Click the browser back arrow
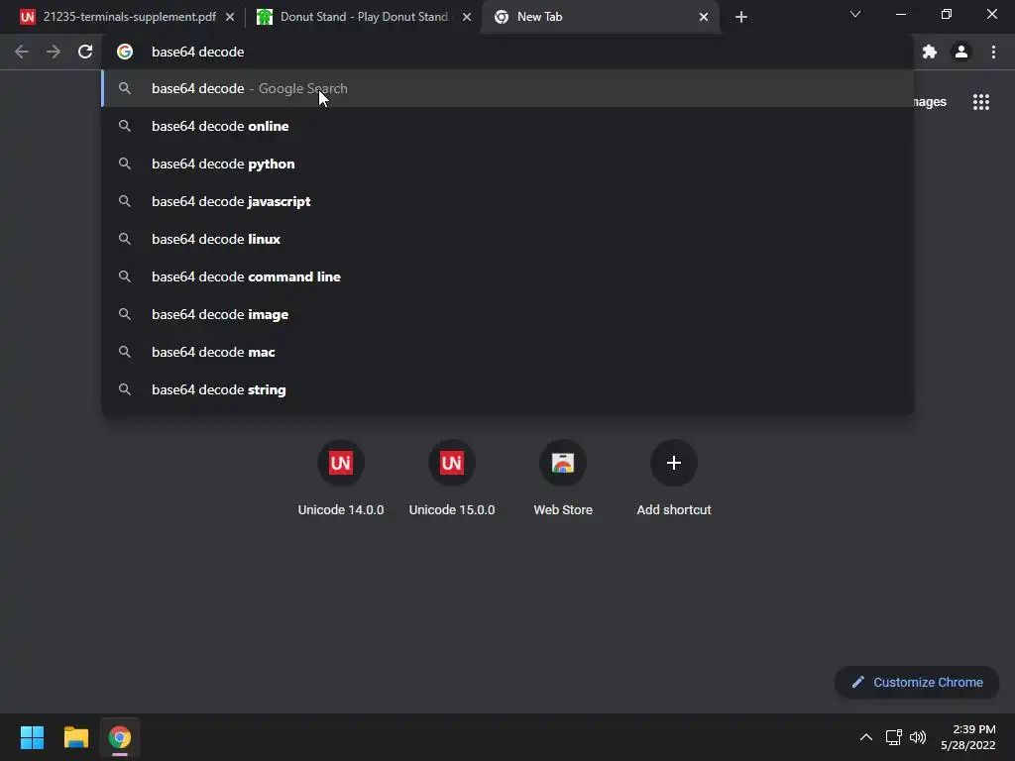The height and width of the screenshot is (761, 1015). 22,52
